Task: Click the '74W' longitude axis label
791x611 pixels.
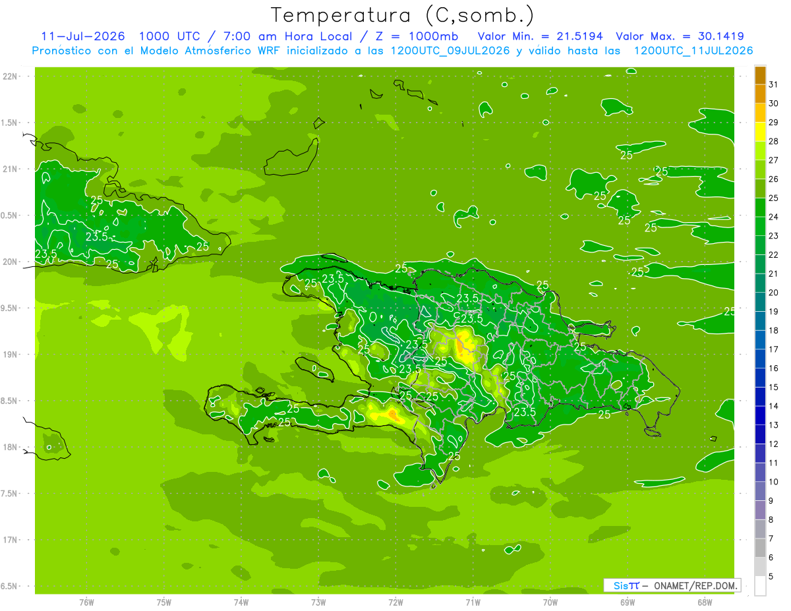Action: pos(241,602)
